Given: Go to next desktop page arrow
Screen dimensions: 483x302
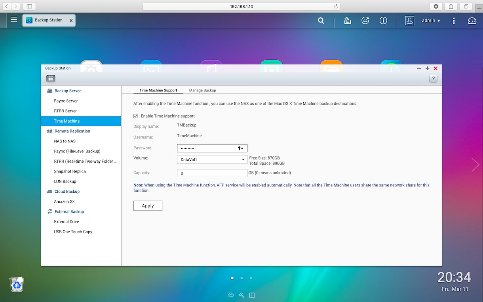Looking at the screenshot, I should click(x=475, y=165).
